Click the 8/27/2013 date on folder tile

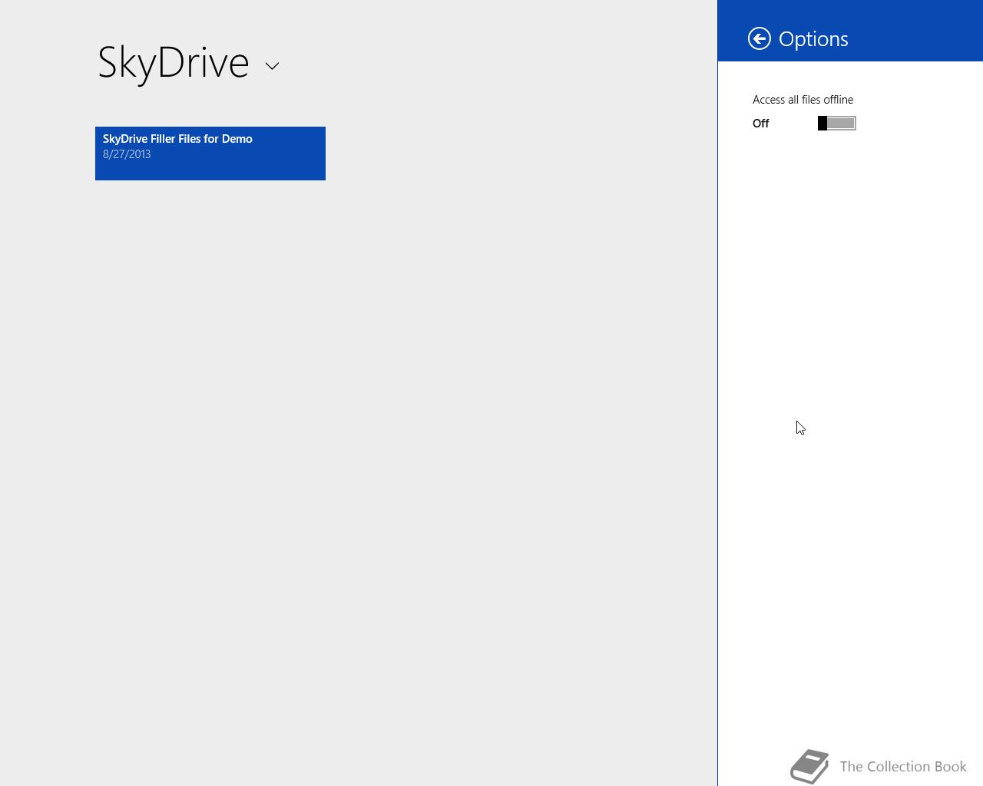tap(127, 154)
